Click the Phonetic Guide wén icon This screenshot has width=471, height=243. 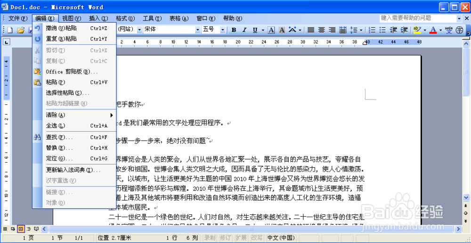click(x=449, y=30)
